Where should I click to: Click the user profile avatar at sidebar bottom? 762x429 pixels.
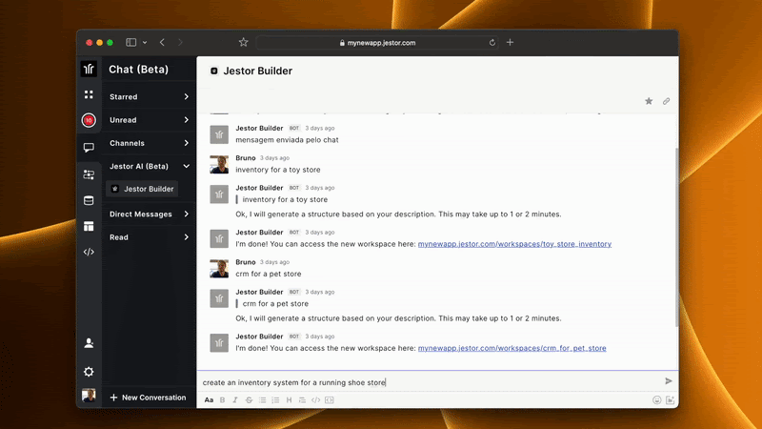pos(89,395)
